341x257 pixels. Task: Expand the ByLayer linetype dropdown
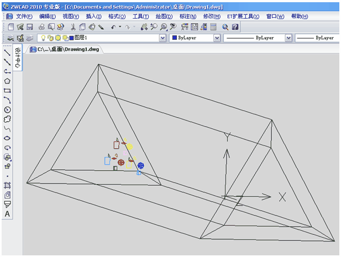[288, 38]
